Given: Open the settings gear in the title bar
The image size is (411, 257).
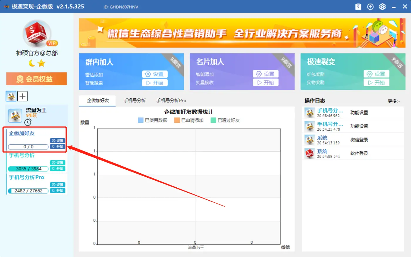Looking at the screenshot, I should (x=382, y=6).
